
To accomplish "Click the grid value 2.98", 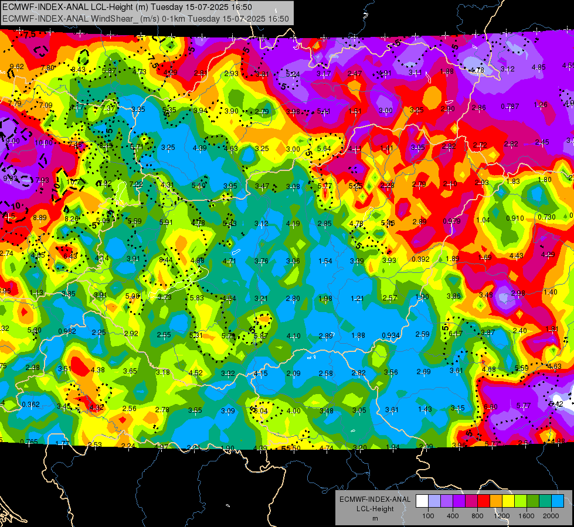I will [x=518, y=293].
